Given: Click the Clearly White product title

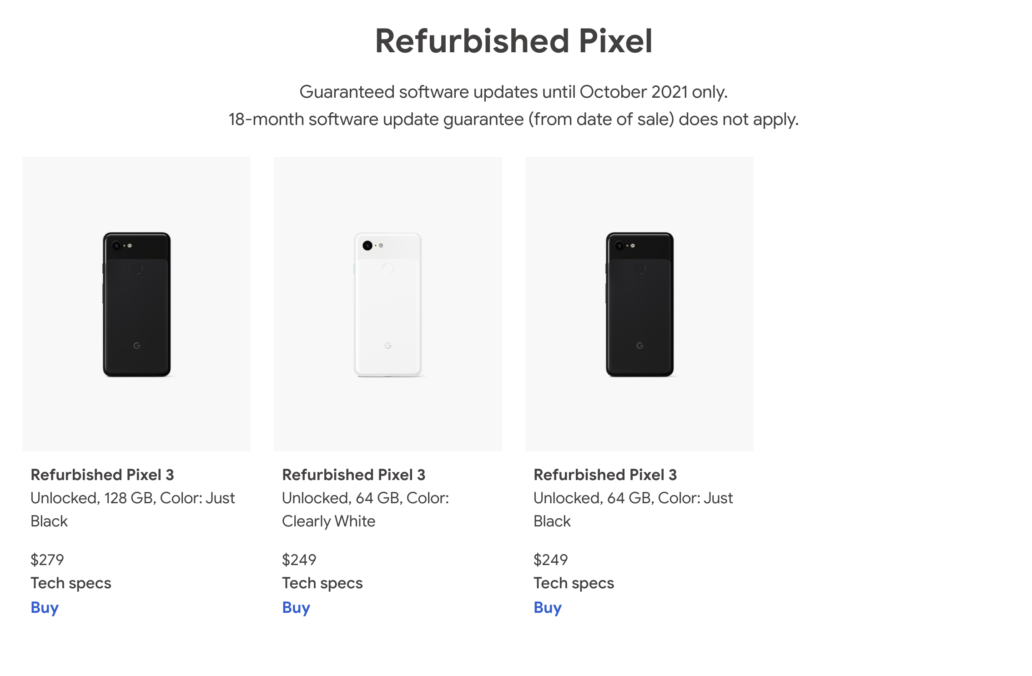Looking at the screenshot, I should tap(354, 475).
